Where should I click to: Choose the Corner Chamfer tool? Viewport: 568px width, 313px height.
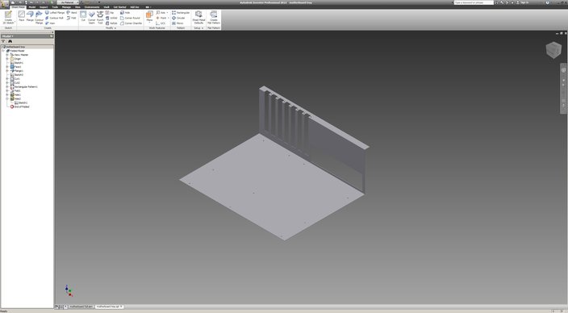[132, 23]
